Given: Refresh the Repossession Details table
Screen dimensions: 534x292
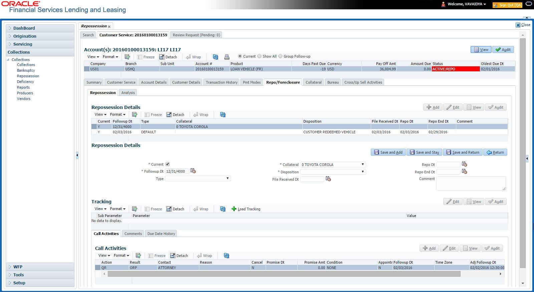Looking at the screenshot, I should point(223,115).
